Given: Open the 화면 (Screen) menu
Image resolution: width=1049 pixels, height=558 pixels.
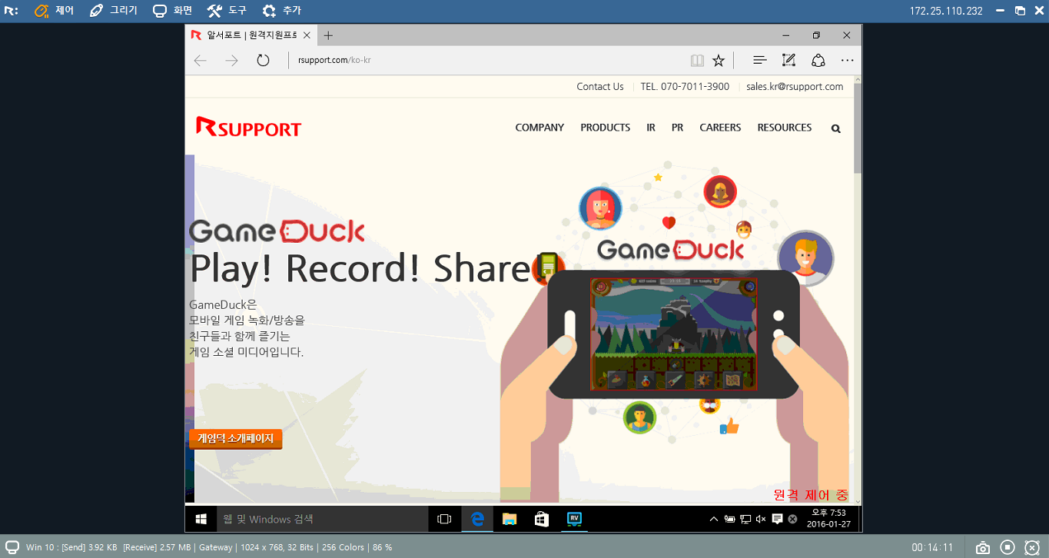Looking at the screenshot, I should (x=172, y=11).
